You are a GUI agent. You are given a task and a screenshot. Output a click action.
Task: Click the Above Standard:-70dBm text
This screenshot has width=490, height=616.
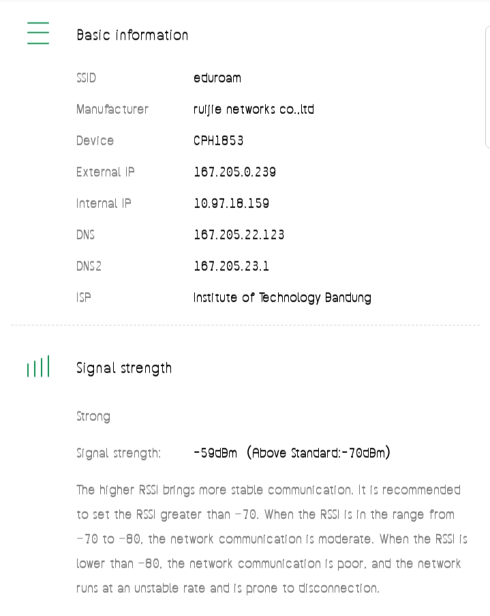coord(319,453)
